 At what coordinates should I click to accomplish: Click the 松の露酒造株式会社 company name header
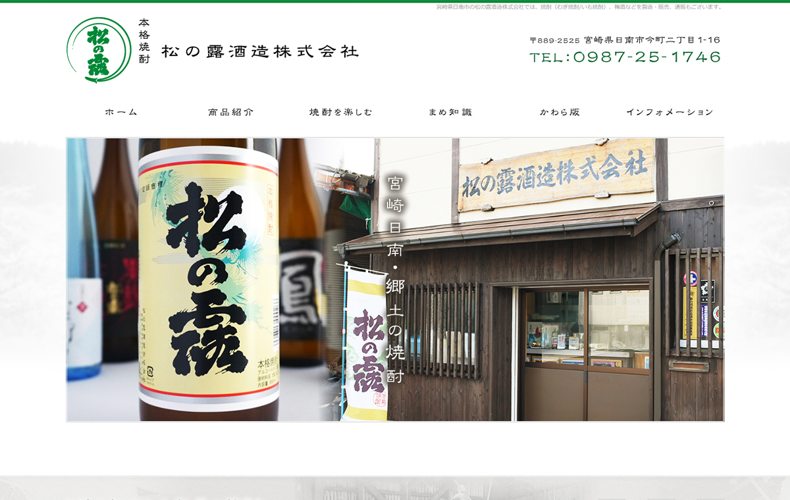[x=260, y=51]
